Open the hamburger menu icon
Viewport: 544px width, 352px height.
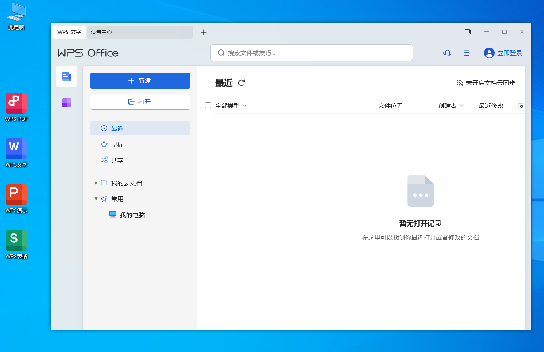click(x=467, y=53)
